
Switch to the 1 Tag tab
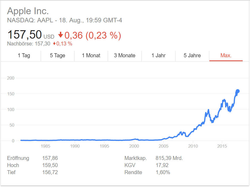point(24,55)
